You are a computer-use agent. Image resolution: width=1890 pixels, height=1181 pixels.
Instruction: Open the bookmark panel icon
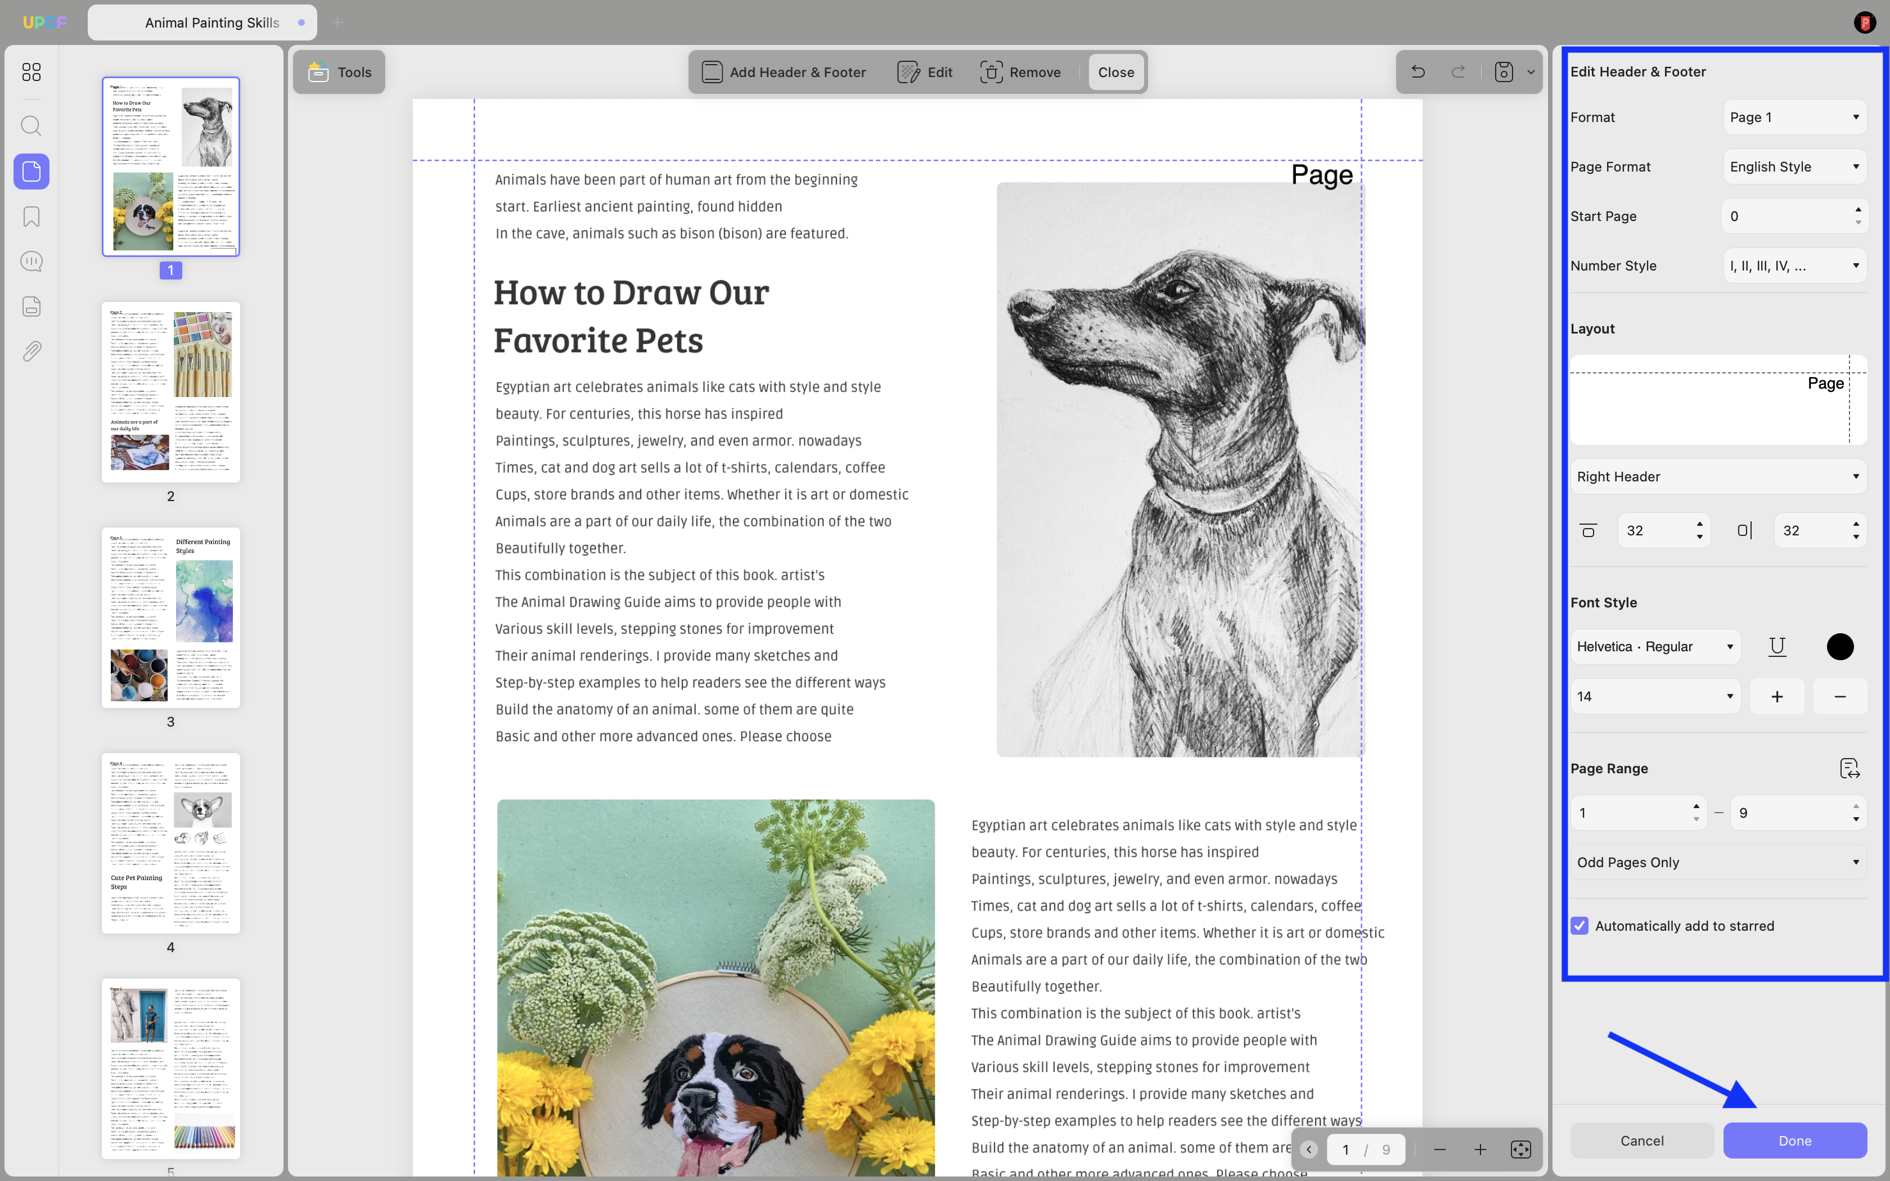click(31, 217)
